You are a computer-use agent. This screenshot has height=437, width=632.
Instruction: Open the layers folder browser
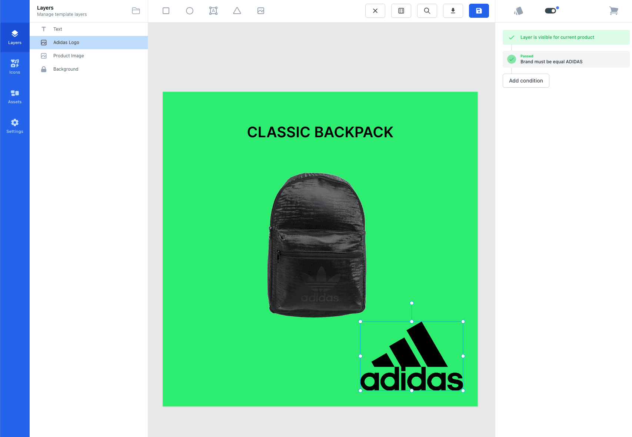[x=136, y=11]
